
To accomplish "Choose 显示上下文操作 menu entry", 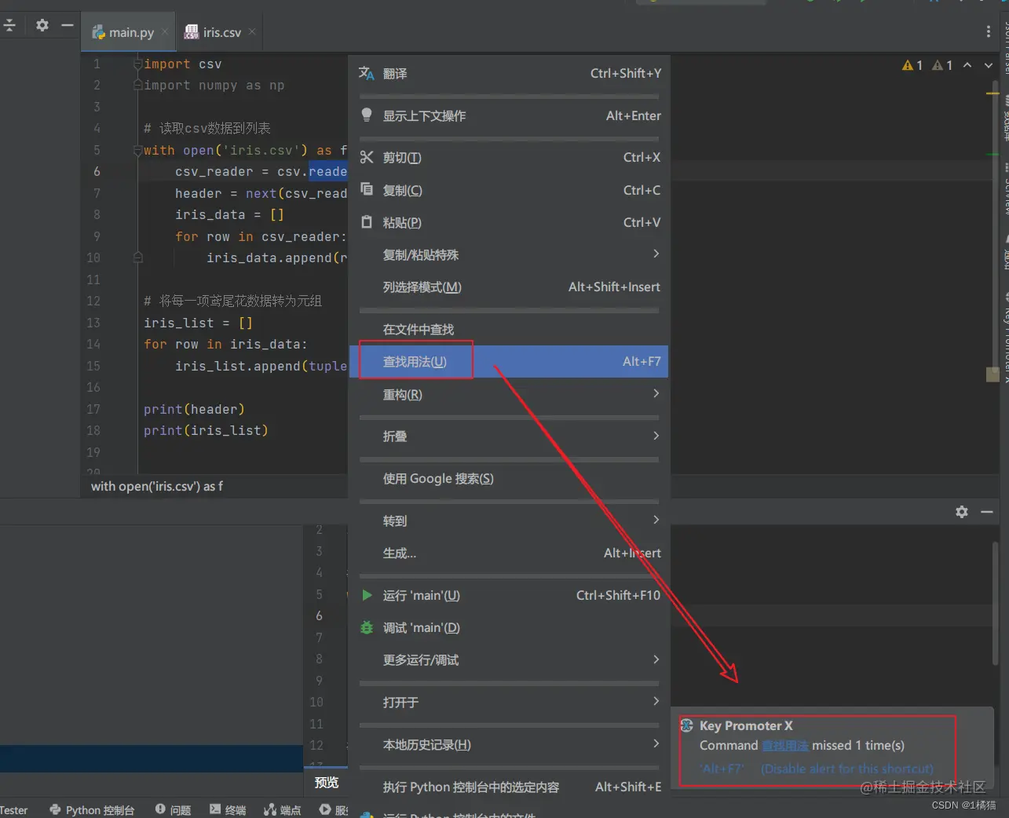I will pos(509,115).
